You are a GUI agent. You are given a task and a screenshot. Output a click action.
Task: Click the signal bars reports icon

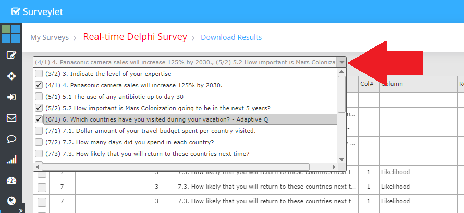(x=11, y=159)
